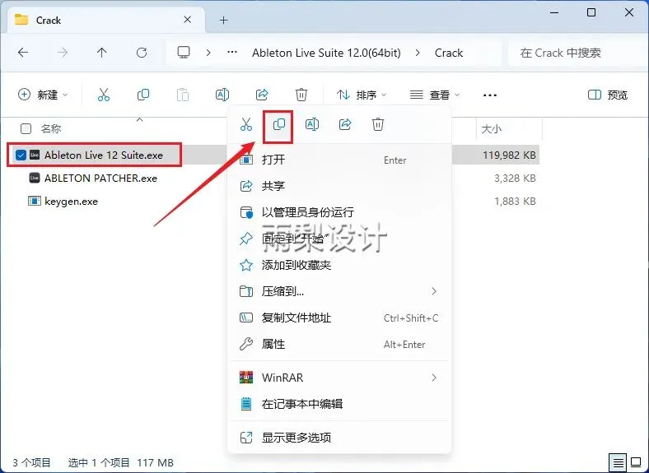This screenshot has width=649, height=473.
Task: Refresh the Crack folder view
Action: pos(142,53)
